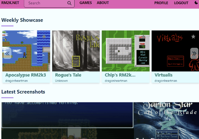Image resolution: width=199 pixels, height=139 pixels.
Task: Star the Chip's RM2k card
Action: [144, 37]
